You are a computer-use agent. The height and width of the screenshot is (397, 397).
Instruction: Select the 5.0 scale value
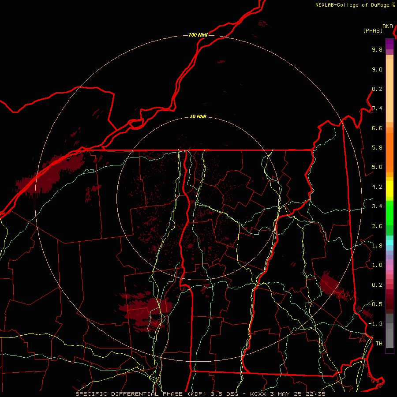377,167
